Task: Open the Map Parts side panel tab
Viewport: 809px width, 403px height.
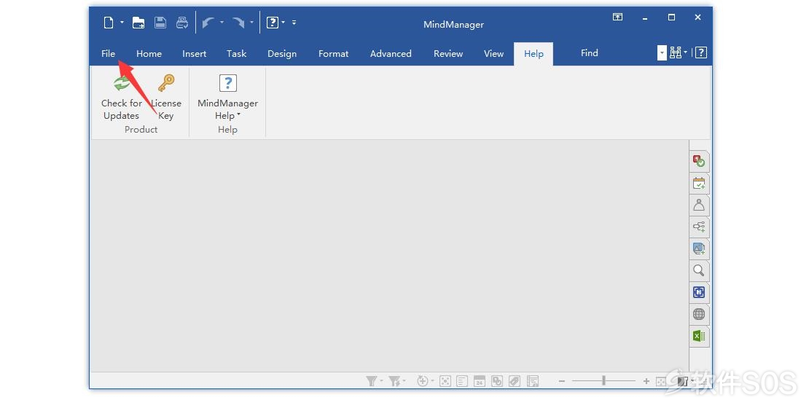Action: tap(699, 227)
